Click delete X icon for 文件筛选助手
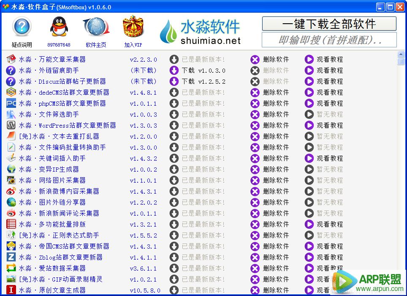Viewport: 407px width, 296px height. tap(255, 114)
